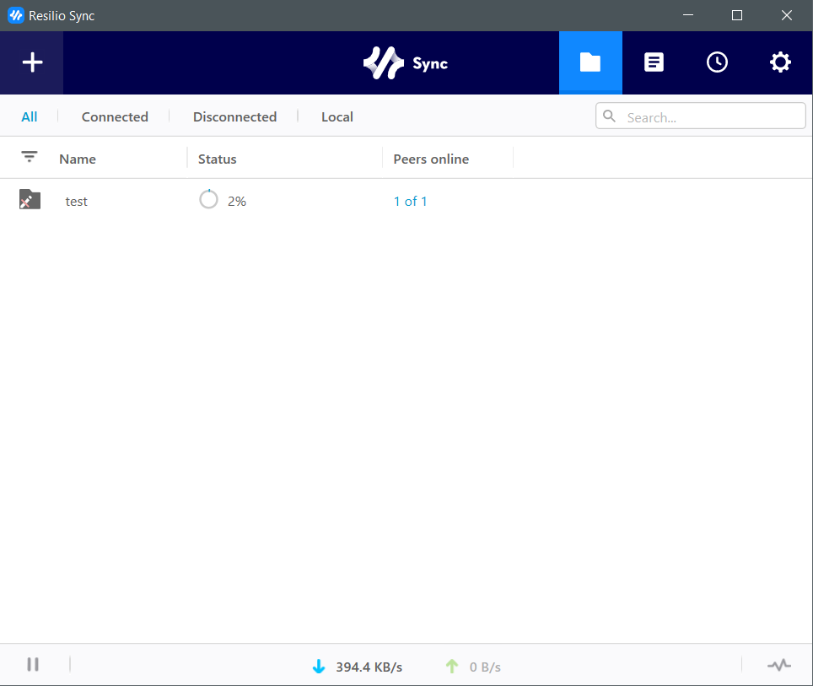Screen dimensions: 813x686
Task: Click the 394.4 KB/s download speed
Action: point(369,667)
